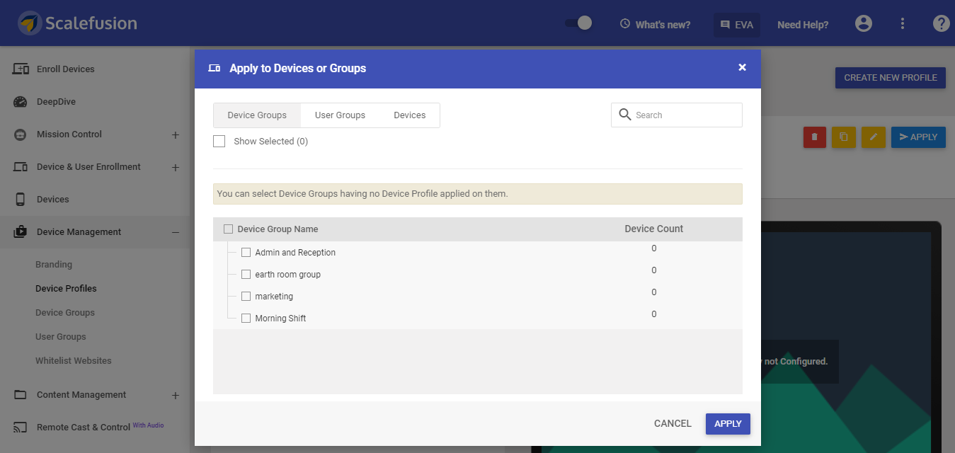Click the Mission Control icon
The image size is (955, 453).
tap(21, 134)
